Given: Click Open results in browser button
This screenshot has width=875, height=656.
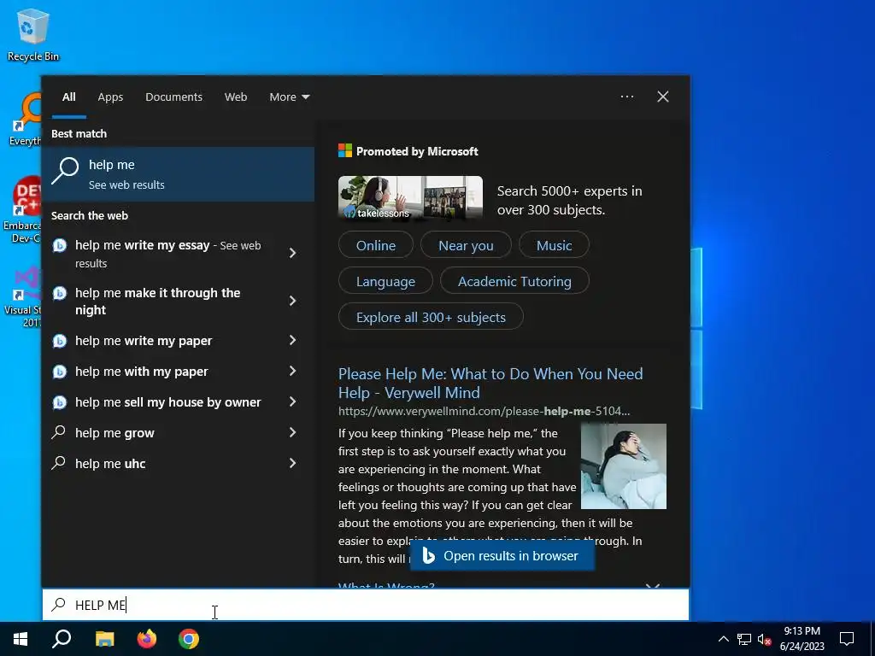Looking at the screenshot, I should click(x=502, y=556).
